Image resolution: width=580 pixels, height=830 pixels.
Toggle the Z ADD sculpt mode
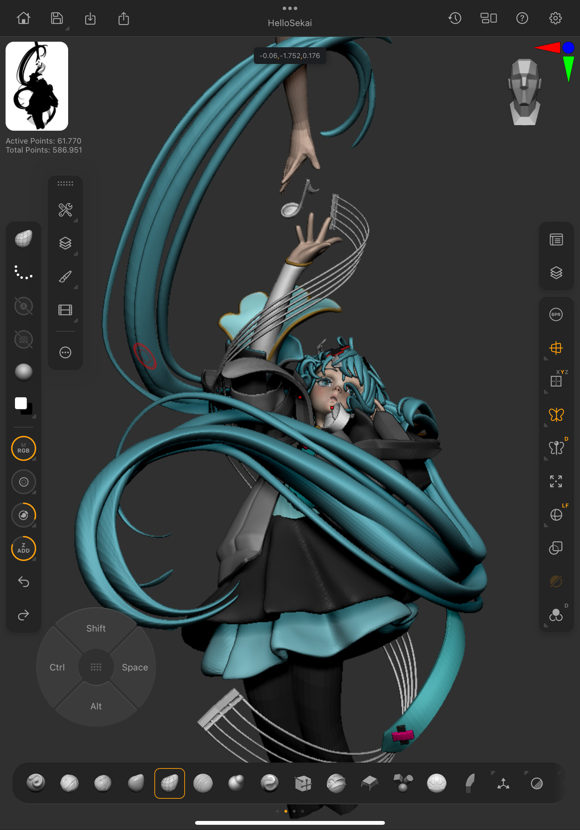[24, 548]
